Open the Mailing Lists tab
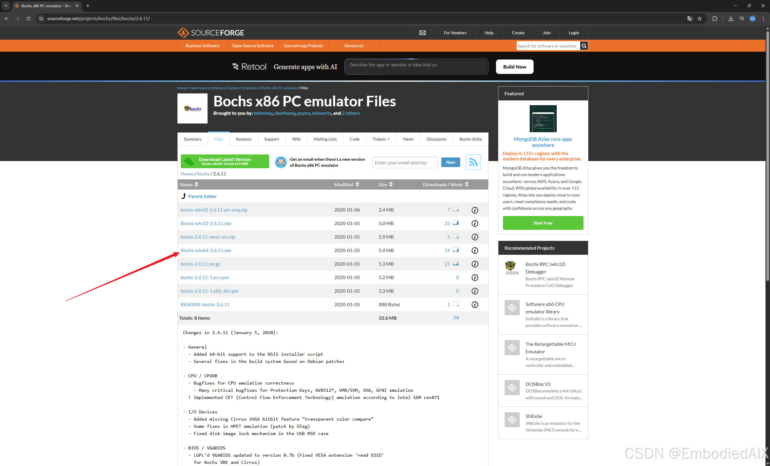 [325, 139]
